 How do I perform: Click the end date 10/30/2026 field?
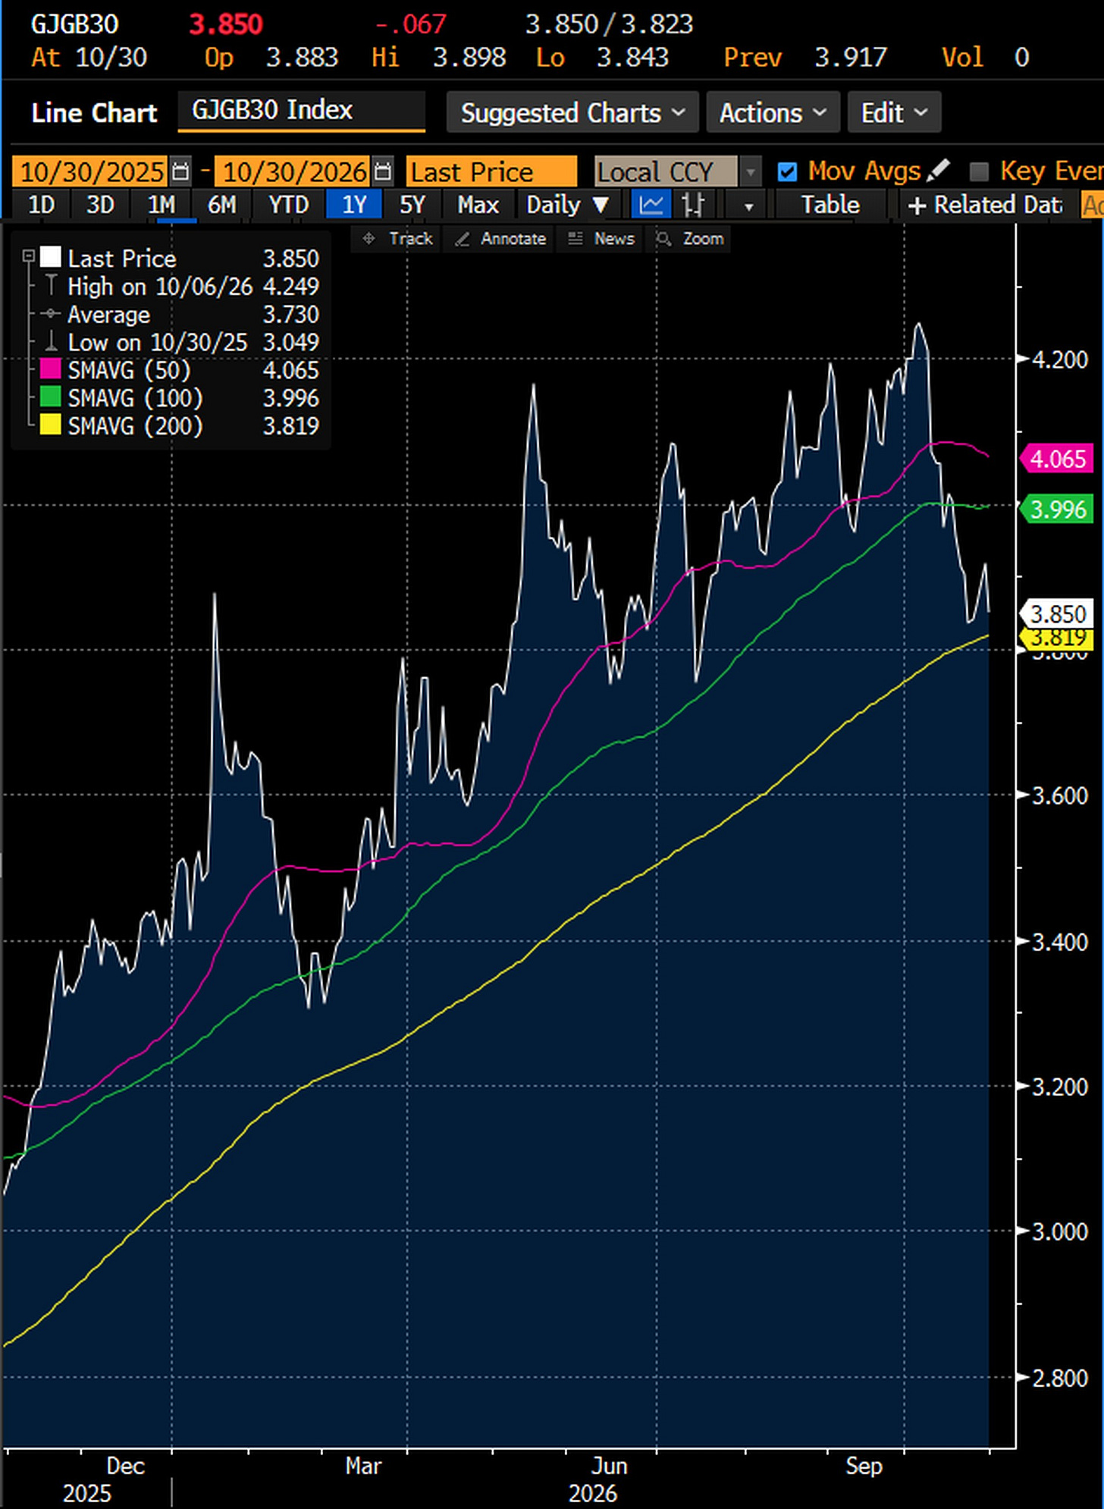[x=294, y=172]
